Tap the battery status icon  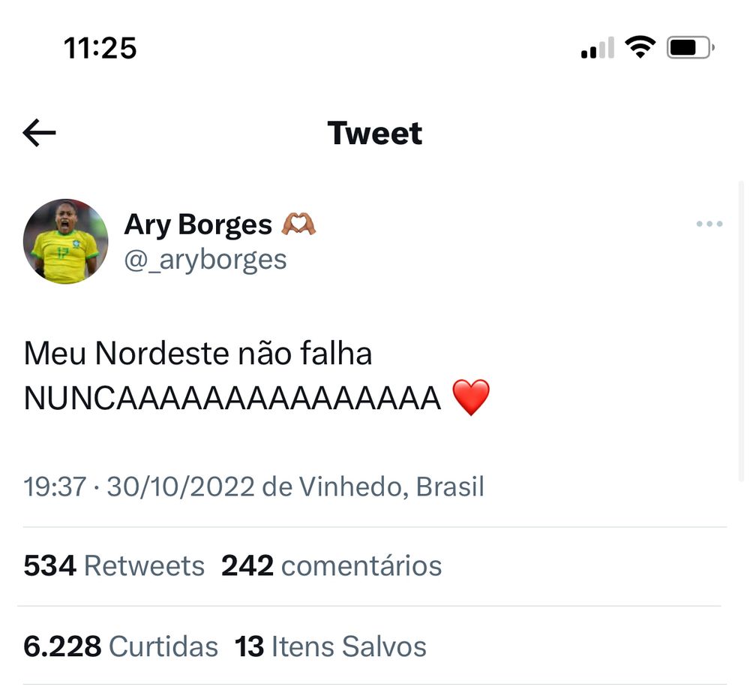(x=691, y=47)
